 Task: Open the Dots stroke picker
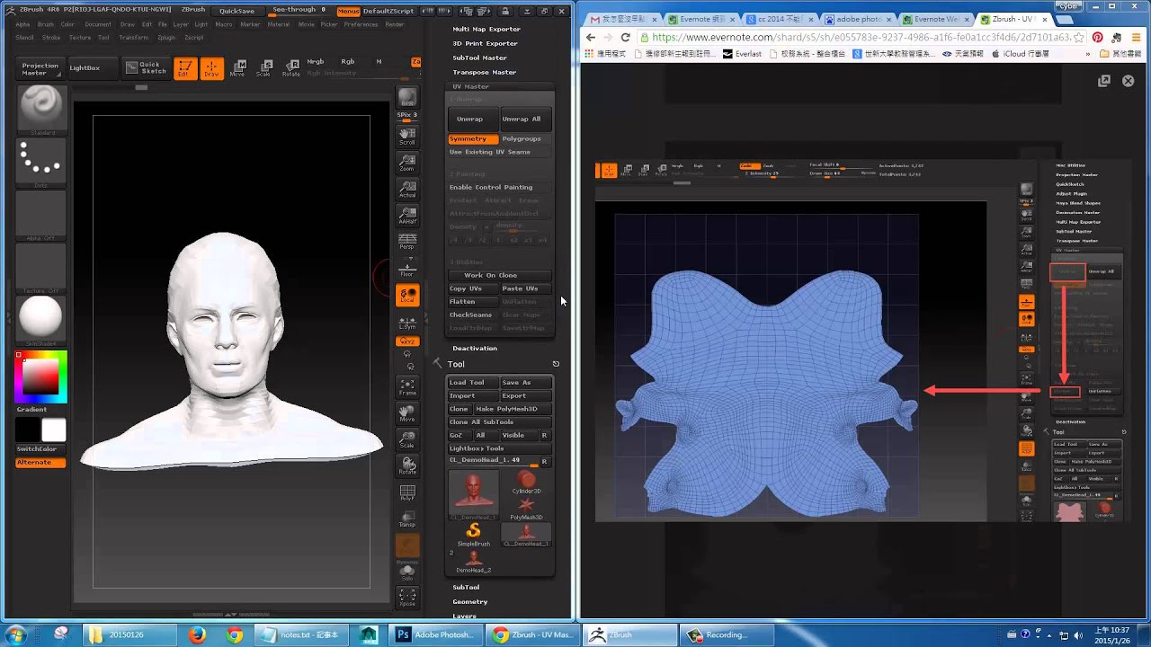pos(41,163)
